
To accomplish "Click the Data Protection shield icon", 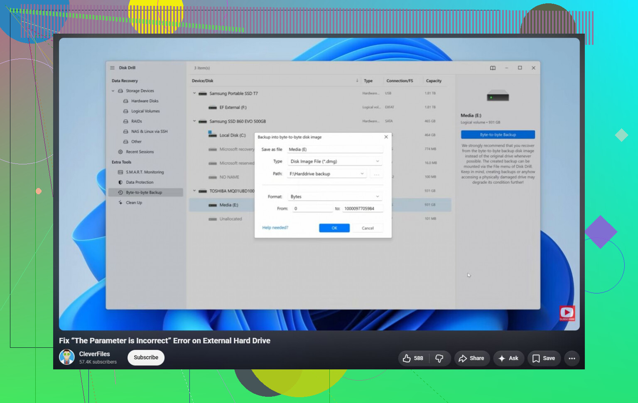I will pos(120,182).
